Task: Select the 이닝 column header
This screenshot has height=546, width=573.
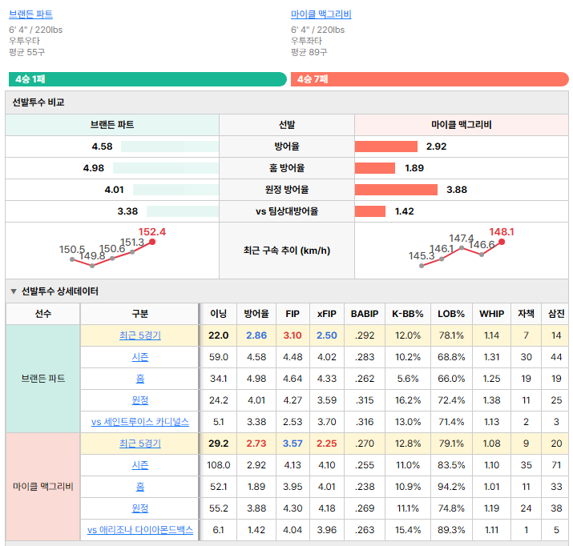Action: point(218,314)
